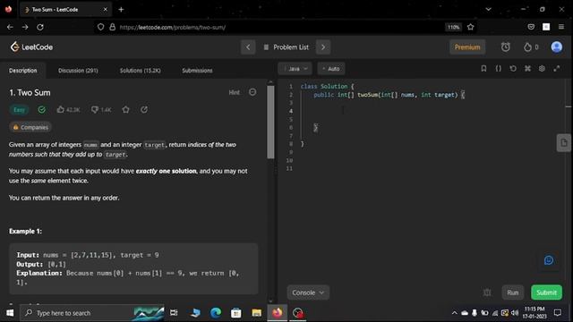Add problem to favorites star
Screen dimensions: 573x322
125,109
